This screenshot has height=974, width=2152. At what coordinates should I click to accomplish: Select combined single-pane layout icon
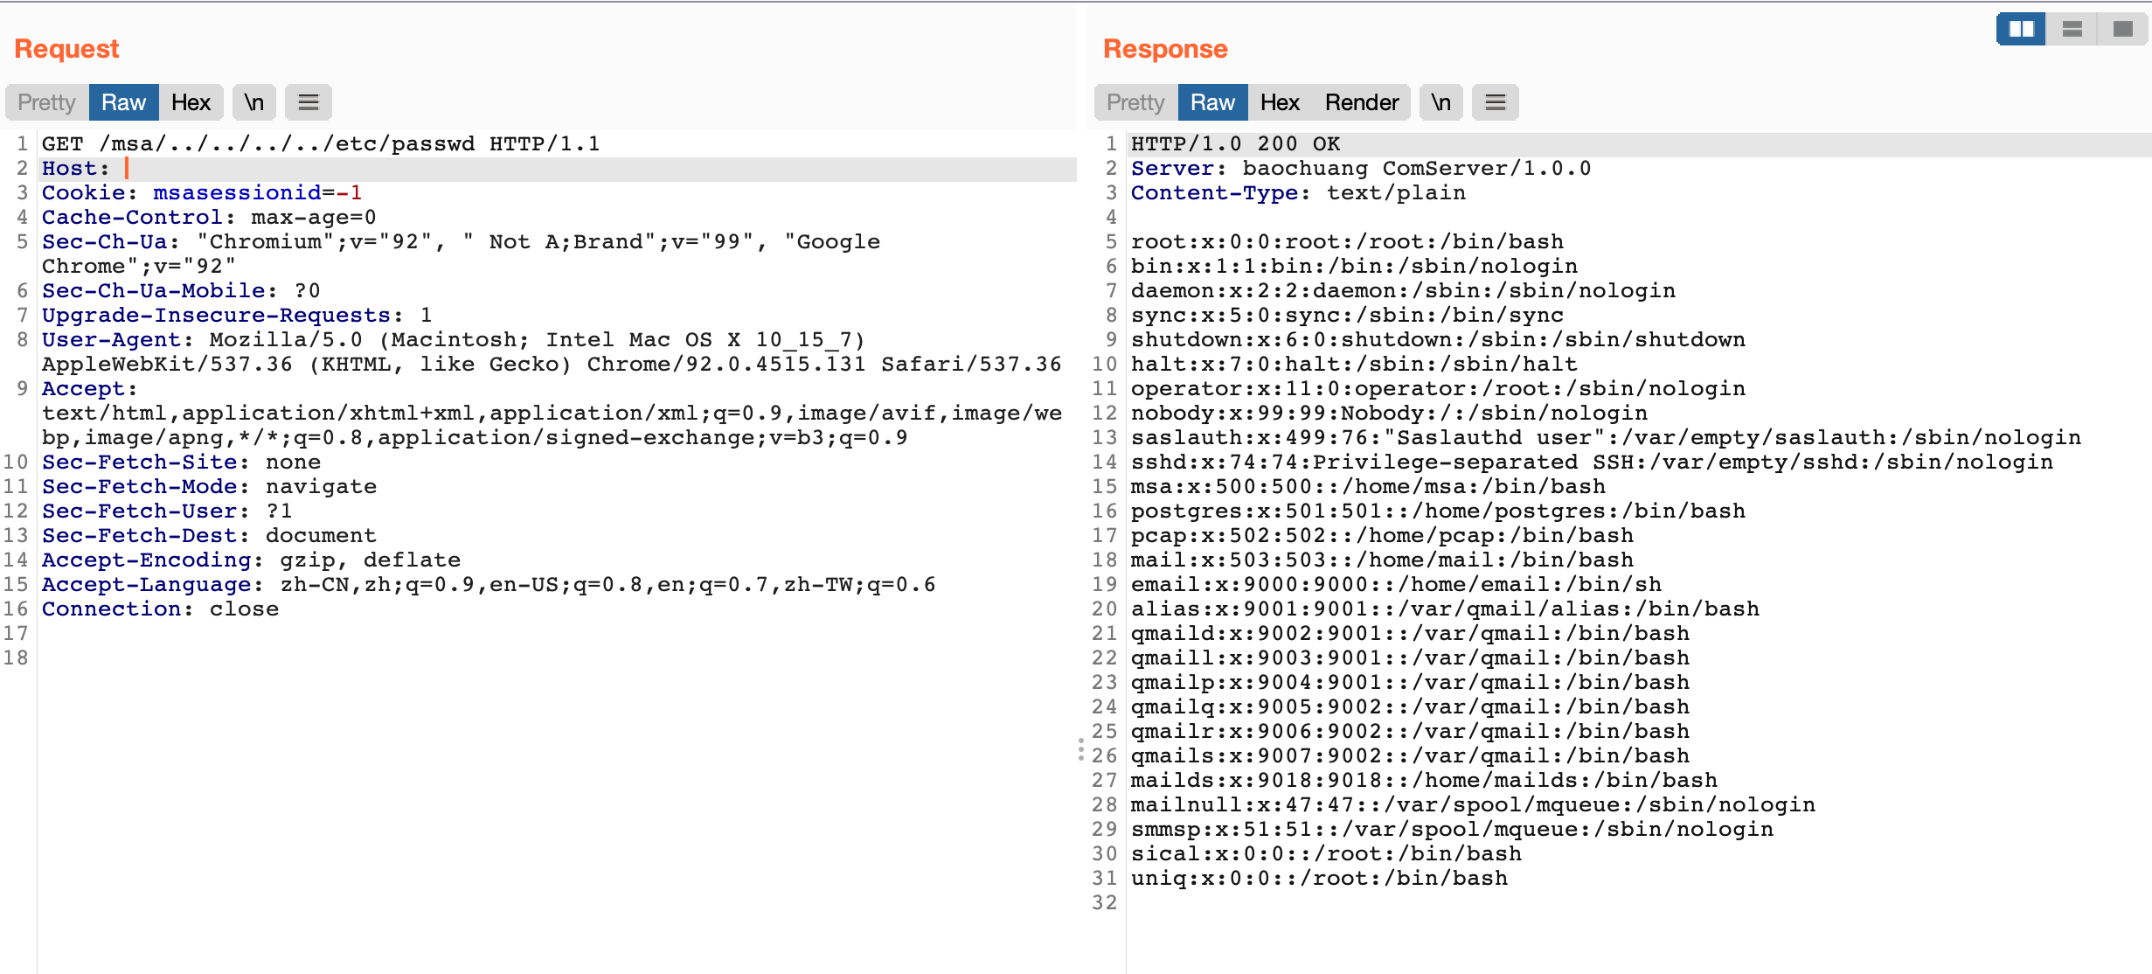(2122, 29)
